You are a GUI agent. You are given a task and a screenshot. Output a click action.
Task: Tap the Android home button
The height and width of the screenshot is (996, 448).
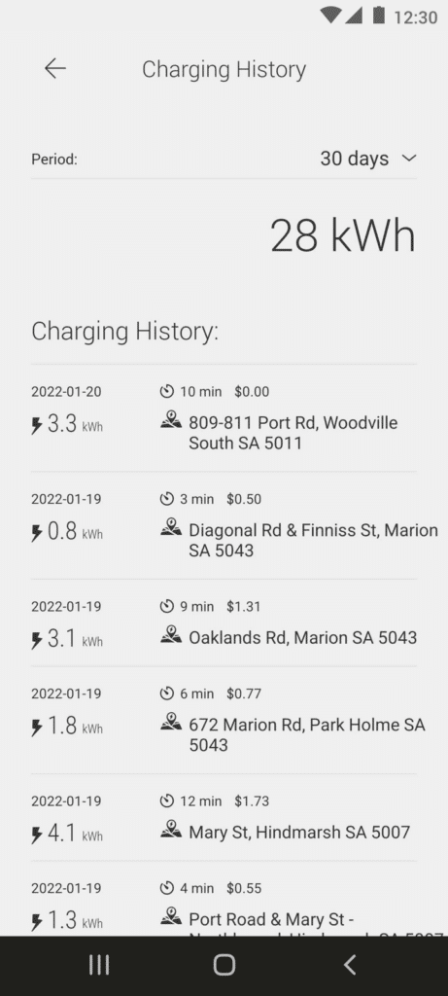[224, 965]
